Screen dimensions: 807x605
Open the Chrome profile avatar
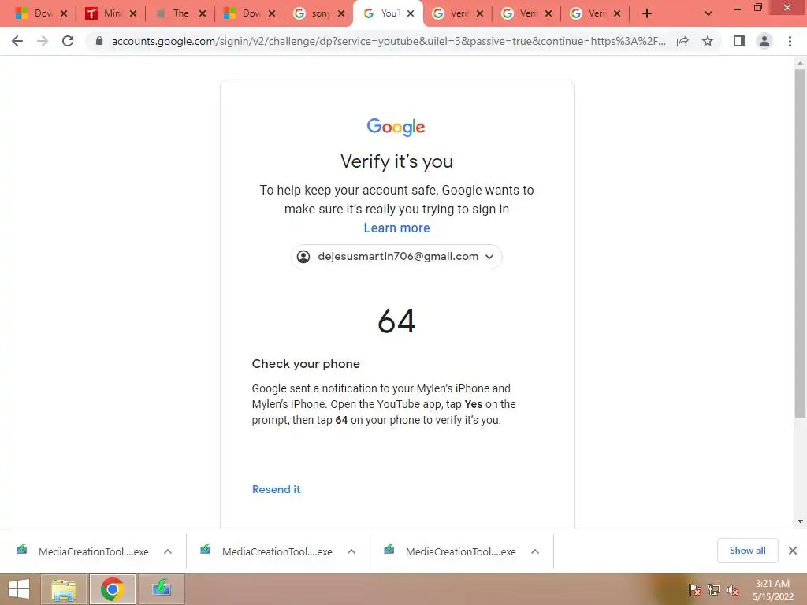tap(764, 41)
